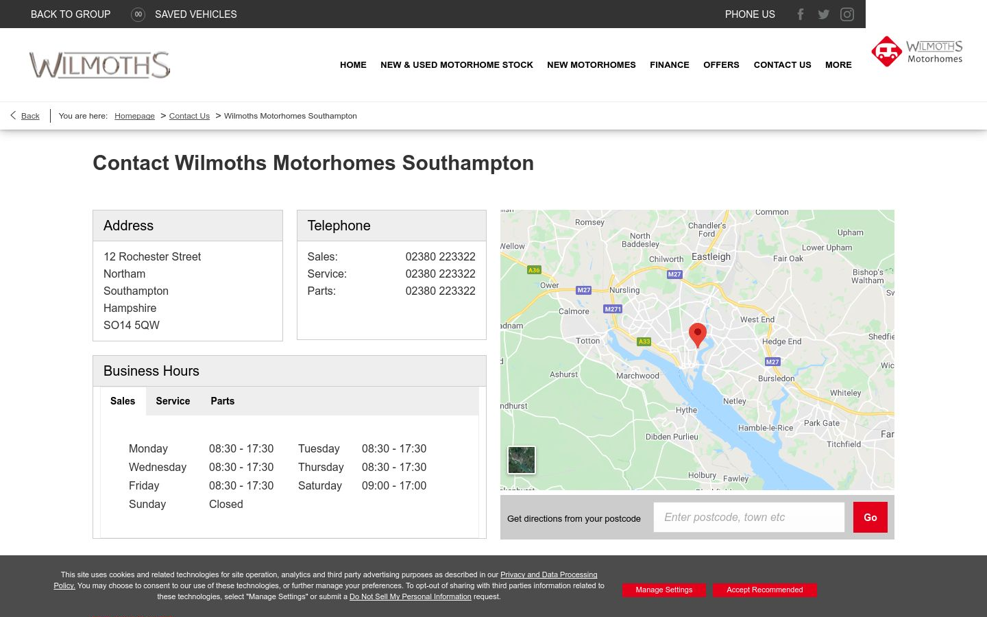The height and width of the screenshot is (617, 987).
Task: Open the Instagram icon in top bar
Action: click(847, 14)
